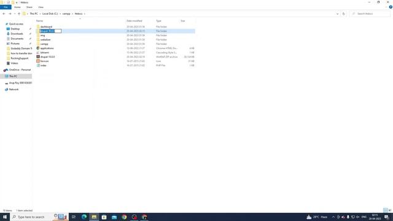This screenshot has width=393, height=221.
Task: Go up one folder level
Action: 19,14
